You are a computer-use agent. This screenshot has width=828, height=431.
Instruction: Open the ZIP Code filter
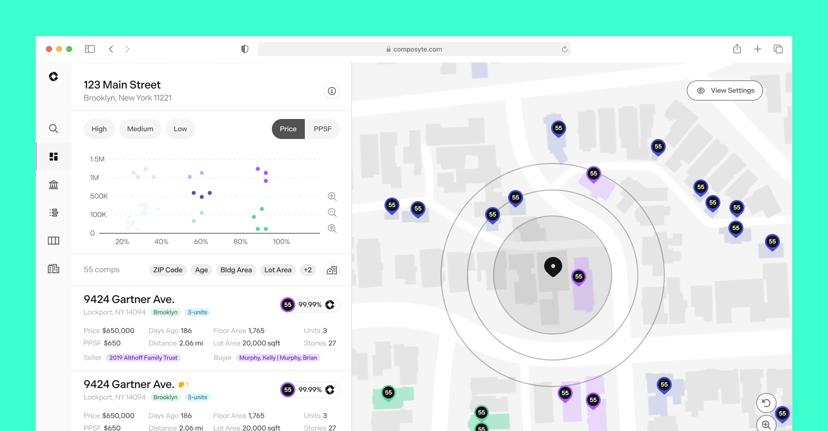click(168, 270)
